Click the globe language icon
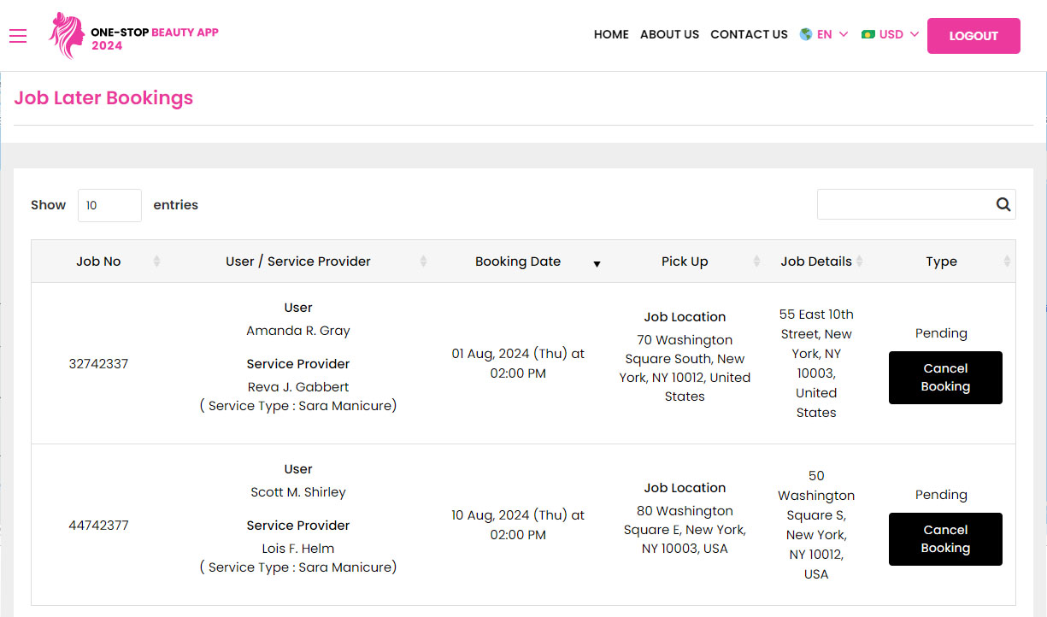 pyautogui.click(x=805, y=34)
